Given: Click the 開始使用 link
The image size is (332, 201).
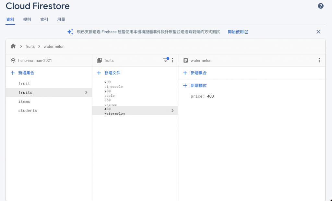Looking at the screenshot, I should [238, 32].
